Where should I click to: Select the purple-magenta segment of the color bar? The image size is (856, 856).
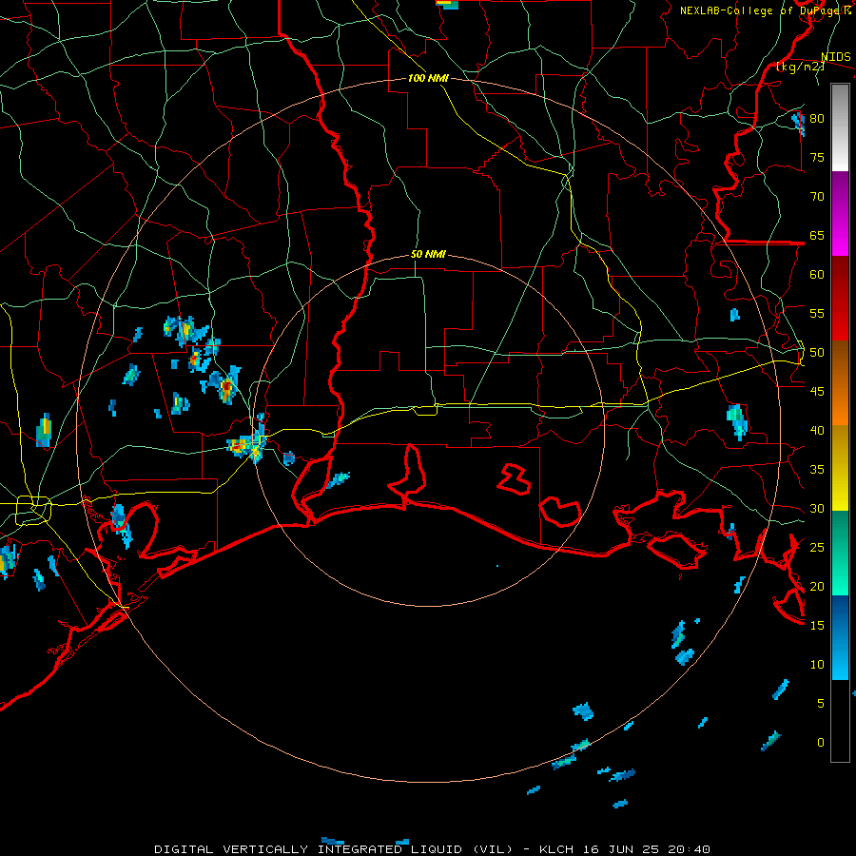[x=840, y=214]
